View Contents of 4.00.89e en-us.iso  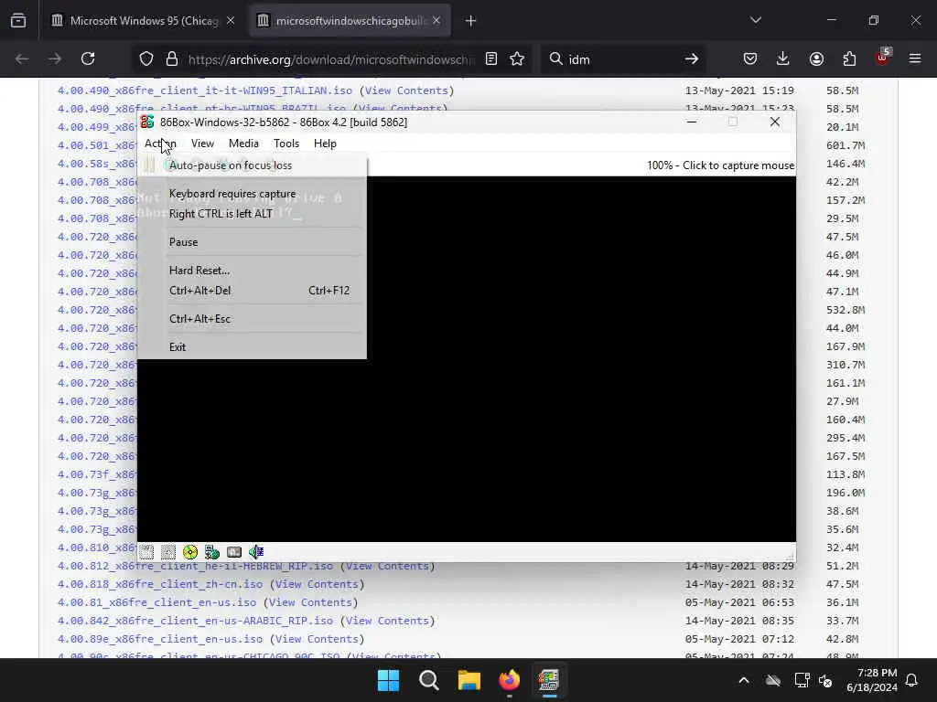pos(317,639)
